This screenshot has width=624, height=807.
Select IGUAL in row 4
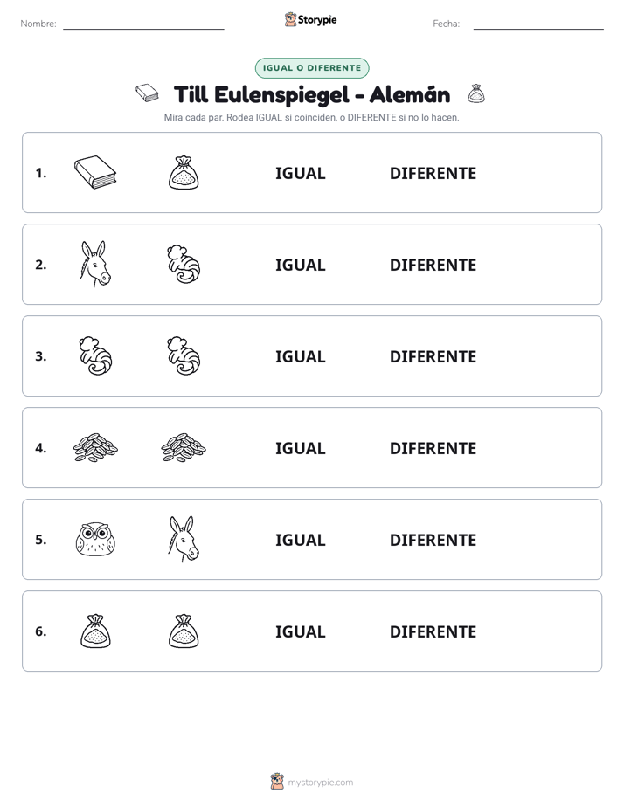(x=300, y=448)
